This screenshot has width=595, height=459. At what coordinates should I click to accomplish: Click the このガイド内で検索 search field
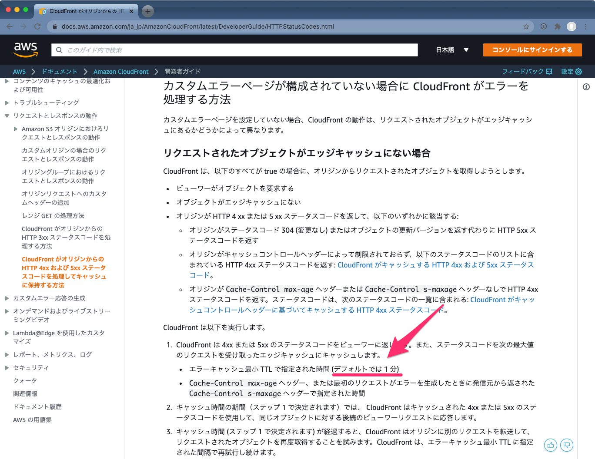[x=235, y=50]
